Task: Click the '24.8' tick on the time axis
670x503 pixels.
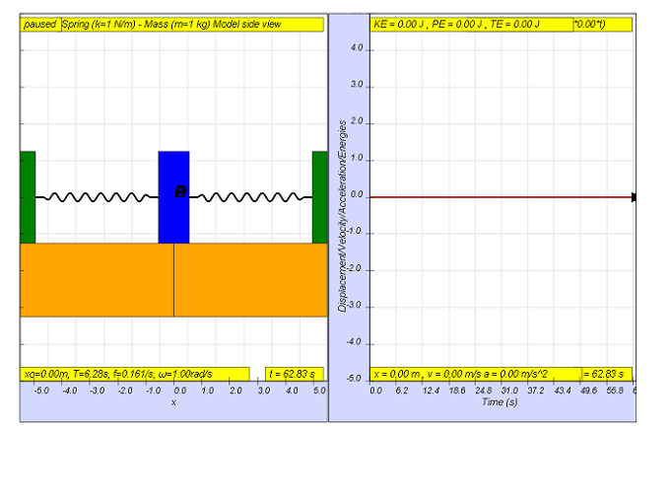Action: [483, 391]
